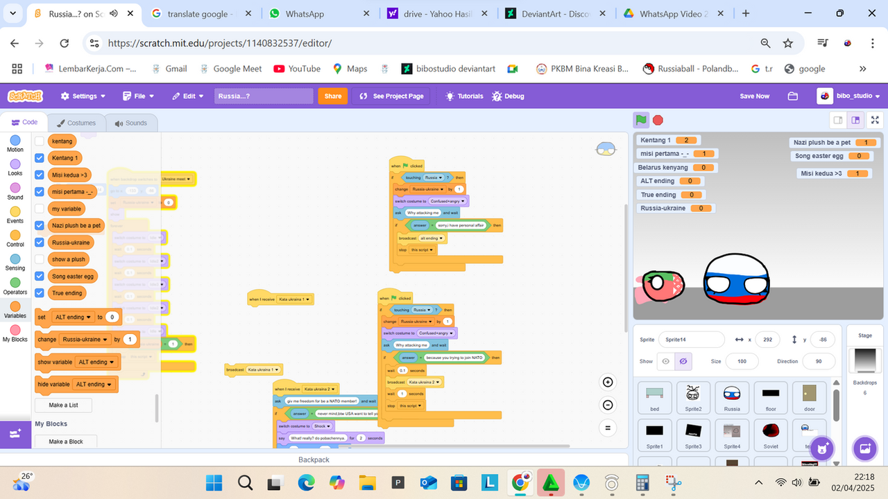Select the Operators block category
The width and height of the screenshot is (888, 499).
(x=15, y=285)
